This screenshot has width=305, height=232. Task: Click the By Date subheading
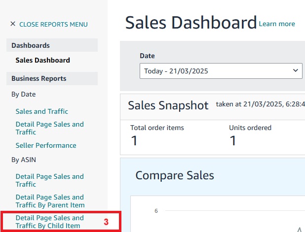click(24, 95)
